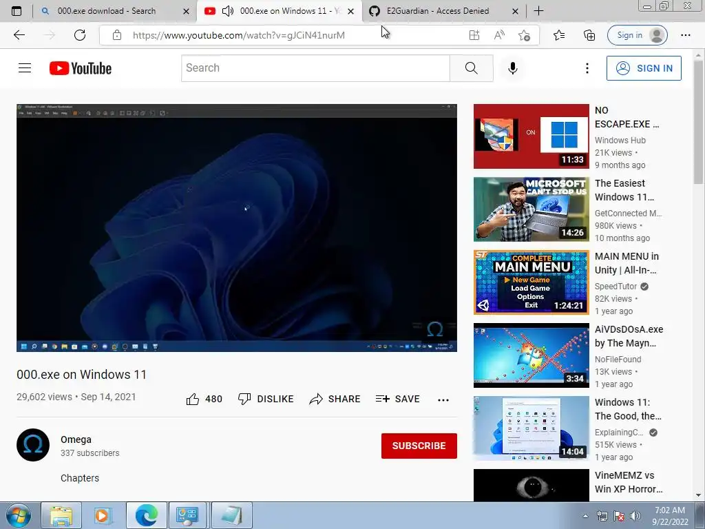Select the 000.exe on Windows 11 tab
Image resolution: width=705 pixels, height=529 pixels.
(289, 11)
